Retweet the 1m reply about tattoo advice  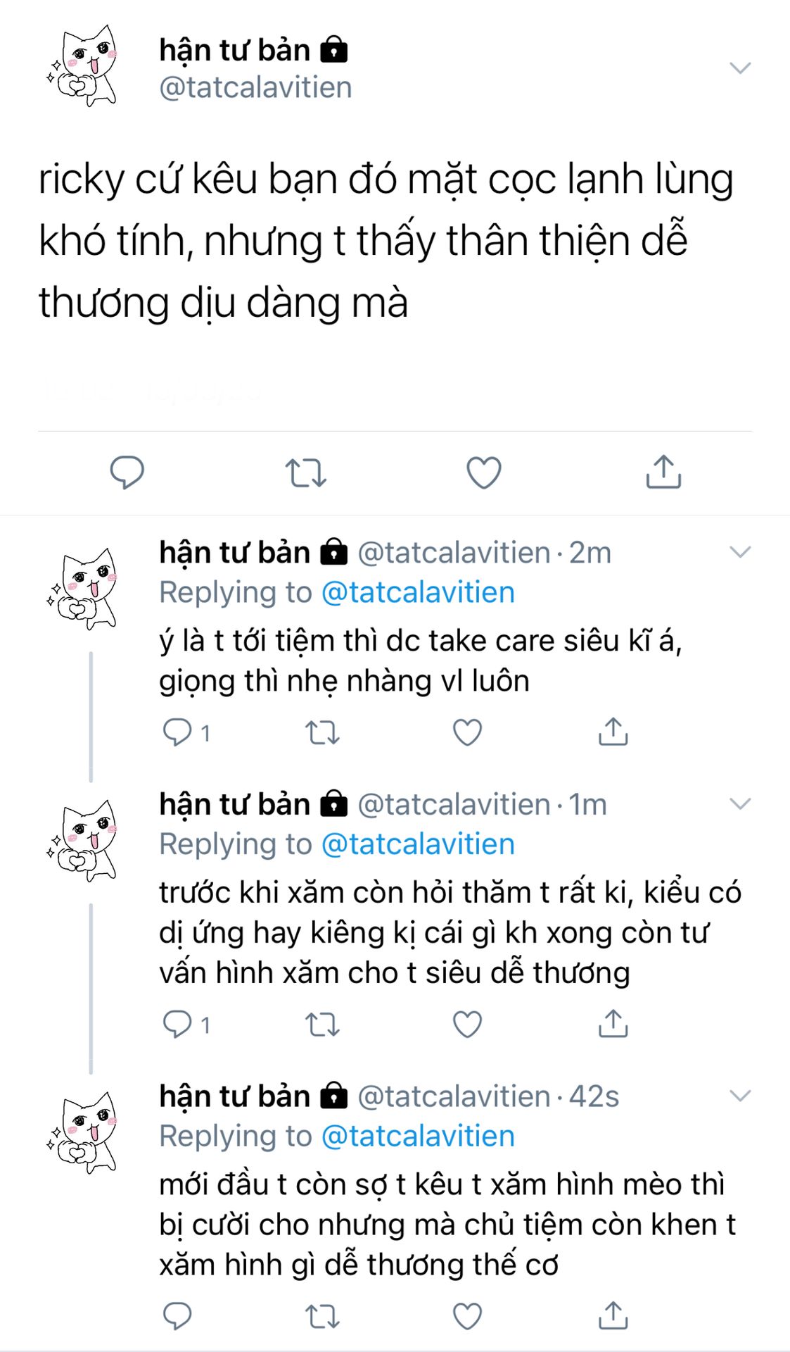point(322,1025)
